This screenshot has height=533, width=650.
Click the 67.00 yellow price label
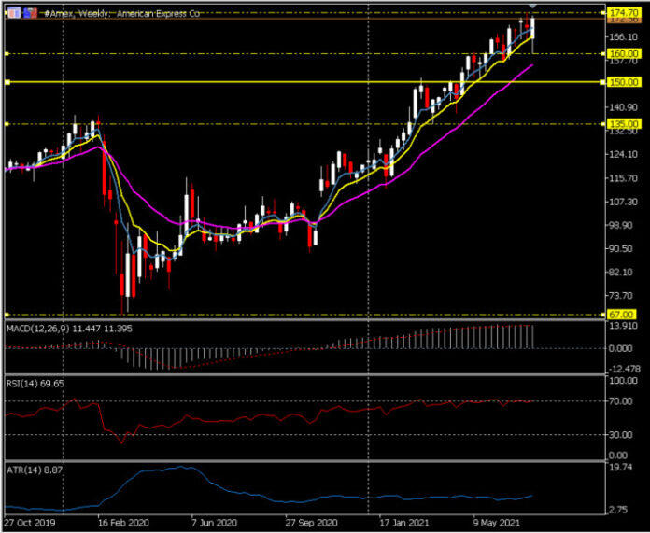coord(620,315)
